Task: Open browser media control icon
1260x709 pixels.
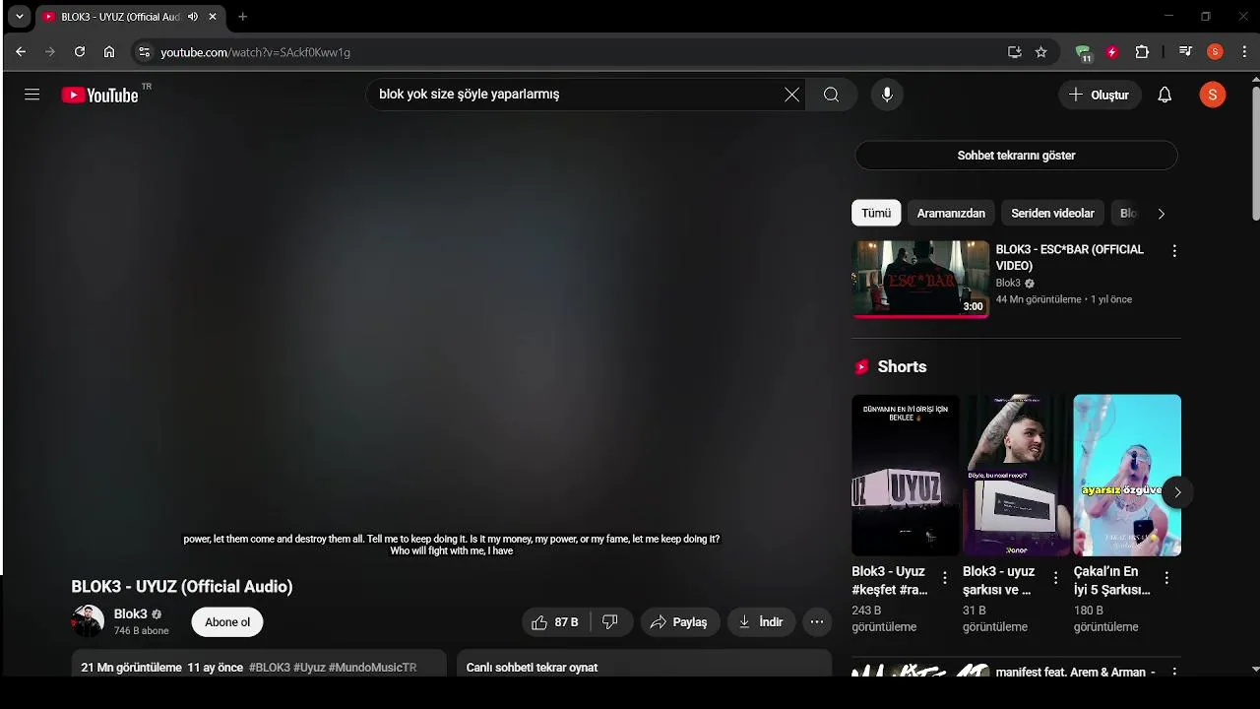Action: tap(1185, 52)
